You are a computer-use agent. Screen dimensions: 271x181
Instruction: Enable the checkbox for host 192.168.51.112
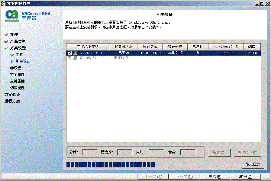[x=69, y=58]
